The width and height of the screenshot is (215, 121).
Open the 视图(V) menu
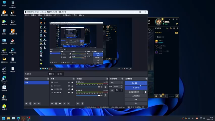[x=40, y=15]
